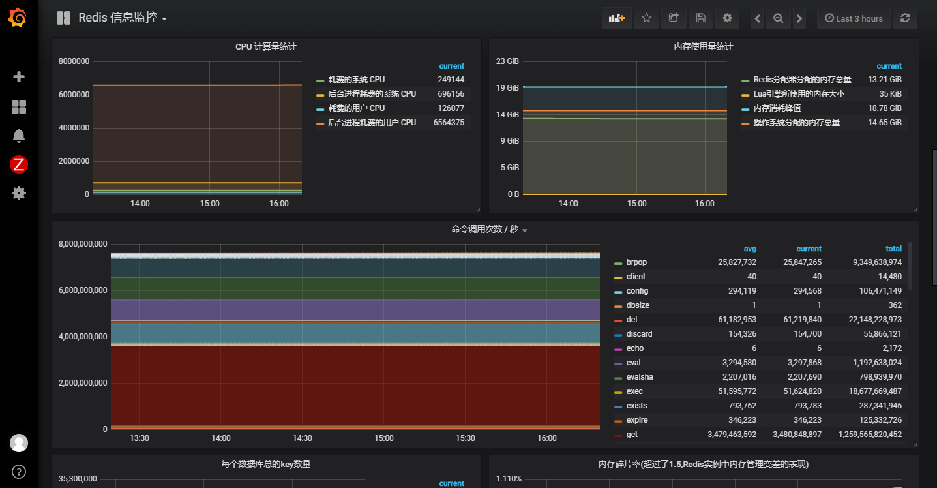This screenshot has width=937, height=488.
Task: Click the del series color swatch
Action: tap(617, 320)
